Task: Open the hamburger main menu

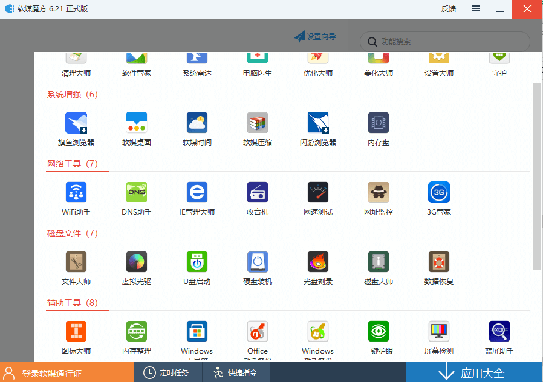Action: tap(476, 8)
